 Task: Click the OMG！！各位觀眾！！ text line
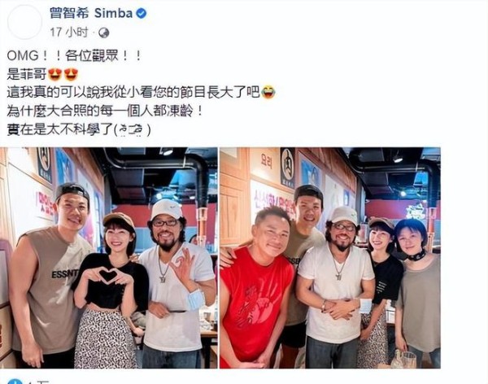(74, 56)
